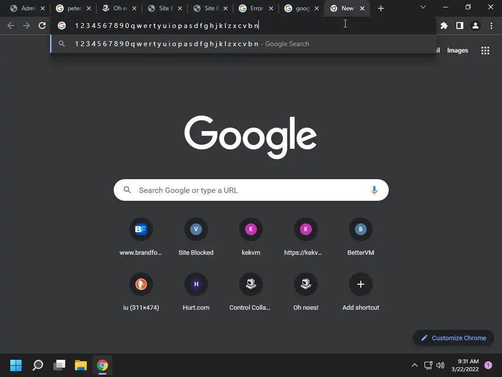The width and height of the screenshot is (502, 377).
Task: Start voice search with the microphone
Action: [374, 190]
